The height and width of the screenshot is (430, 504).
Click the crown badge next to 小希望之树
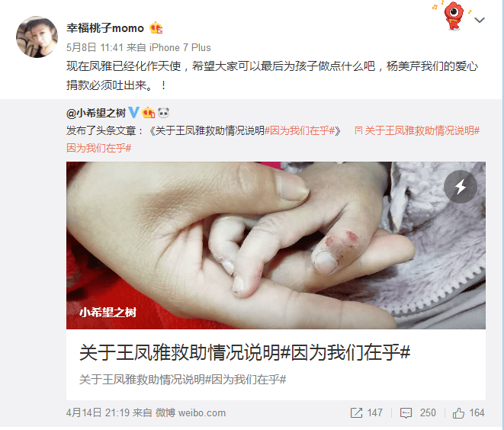(x=149, y=113)
